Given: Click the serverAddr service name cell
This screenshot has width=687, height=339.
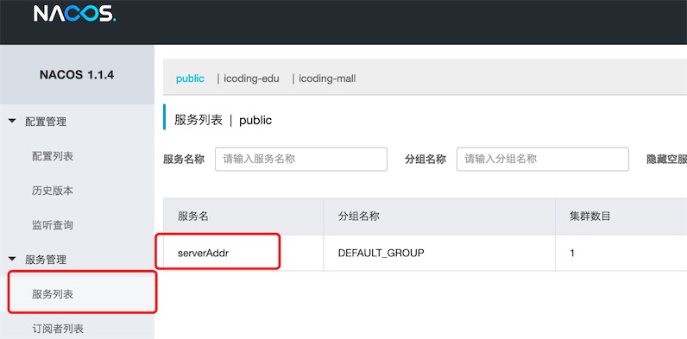Looking at the screenshot, I should (x=204, y=253).
